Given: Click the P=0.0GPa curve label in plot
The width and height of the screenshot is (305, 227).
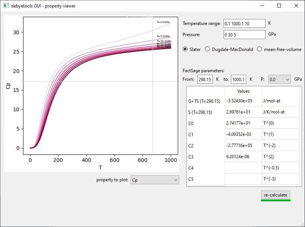Looking at the screenshot, I should click(163, 22).
